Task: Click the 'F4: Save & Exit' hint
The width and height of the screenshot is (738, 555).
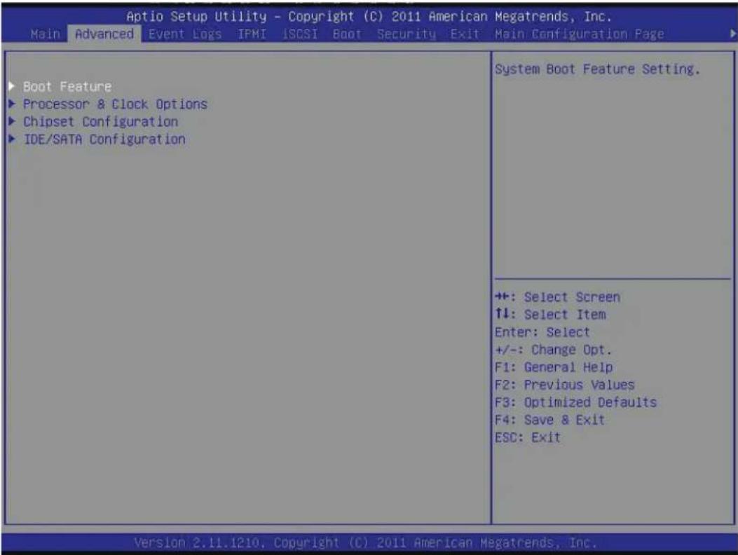Action: [x=549, y=420]
